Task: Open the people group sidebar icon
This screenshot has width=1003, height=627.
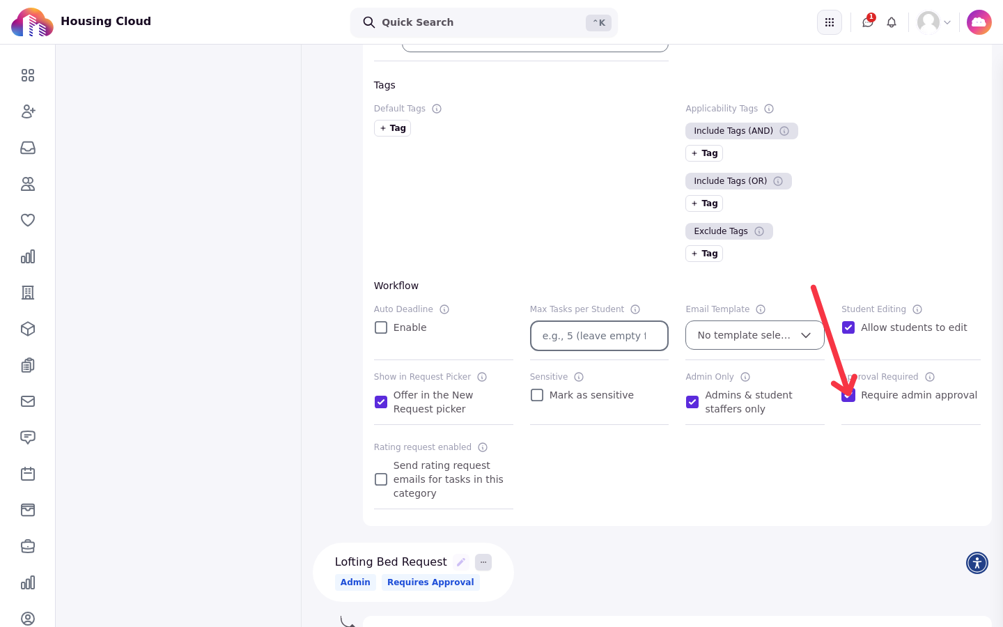Action: [28, 184]
